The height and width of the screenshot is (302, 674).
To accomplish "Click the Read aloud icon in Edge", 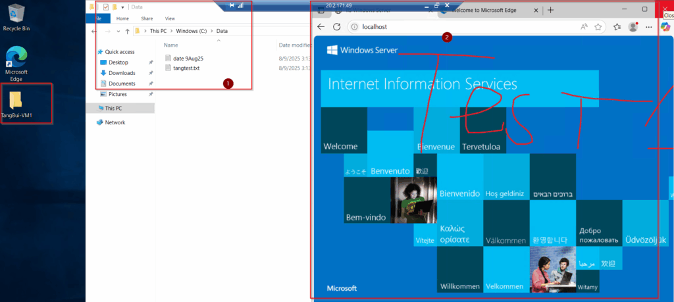I will (584, 26).
